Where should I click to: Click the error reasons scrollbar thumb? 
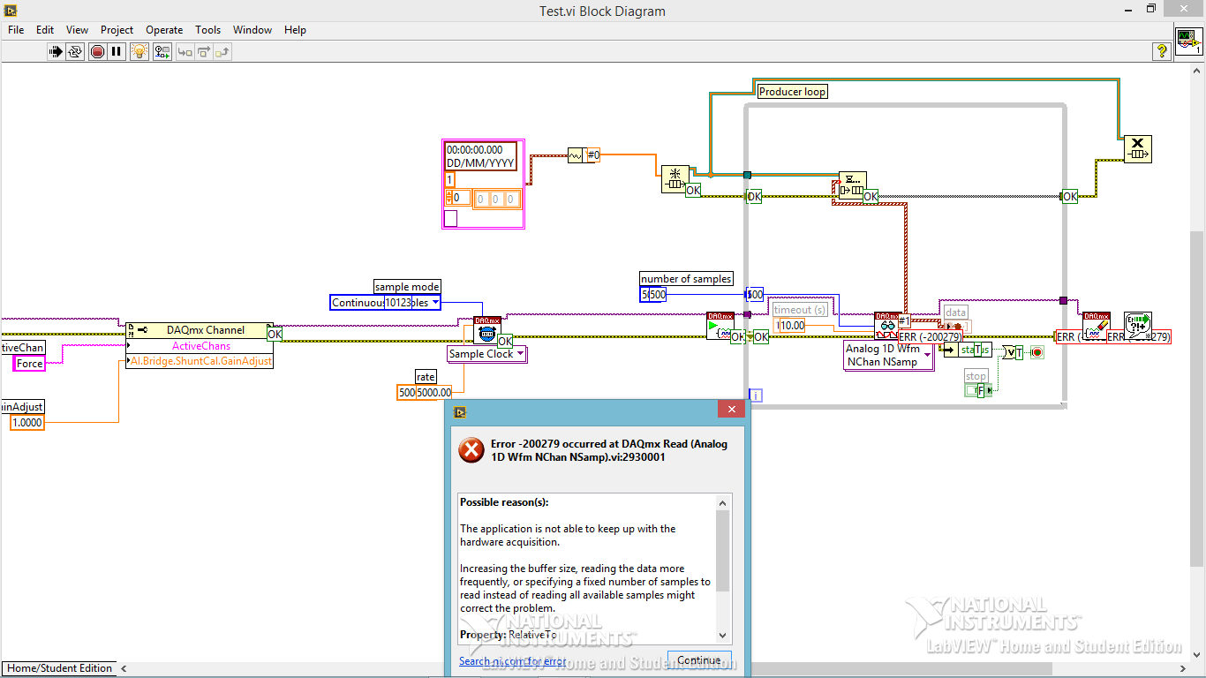[x=722, y=551]
